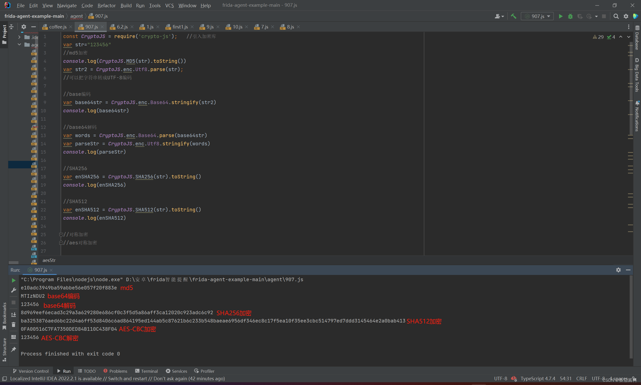Viewport: 641px width, 385px height.
Task: Toggle the Notifications side panel
Action: (x=637, y=116)
